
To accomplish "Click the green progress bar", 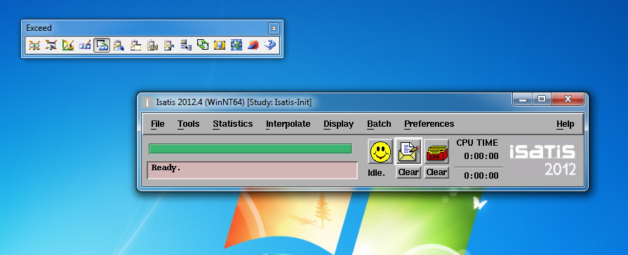I will tap(250, 149).
